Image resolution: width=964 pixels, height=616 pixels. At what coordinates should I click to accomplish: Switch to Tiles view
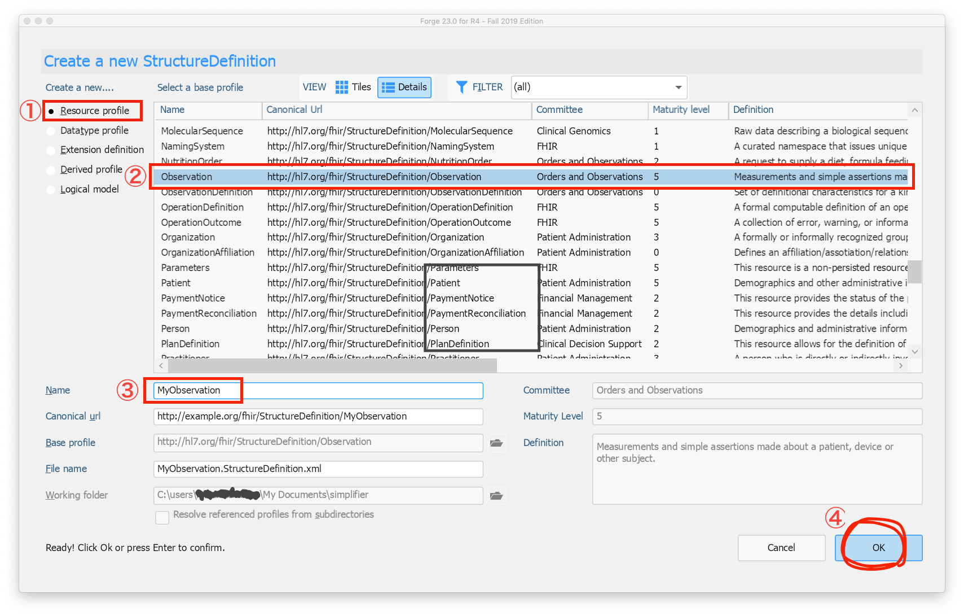pos(353,87)
